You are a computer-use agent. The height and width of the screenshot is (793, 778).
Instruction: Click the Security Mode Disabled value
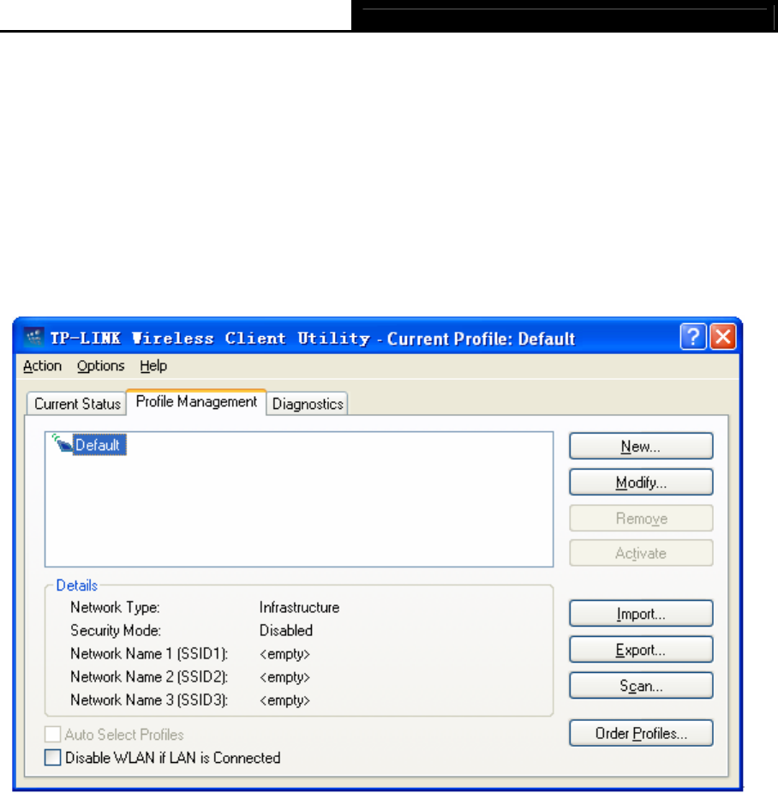click(286, 630)
